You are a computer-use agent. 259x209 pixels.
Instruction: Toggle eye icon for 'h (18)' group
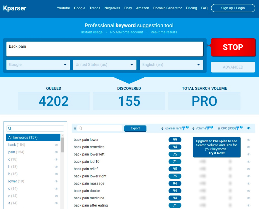(x=56, y=167)
